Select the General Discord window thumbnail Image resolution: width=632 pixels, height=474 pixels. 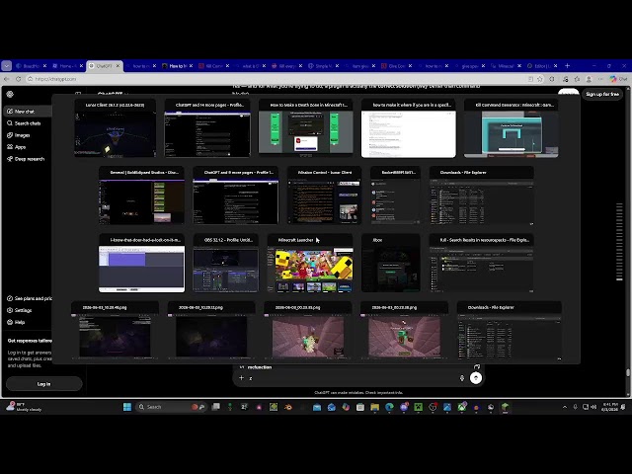point(141,196)
